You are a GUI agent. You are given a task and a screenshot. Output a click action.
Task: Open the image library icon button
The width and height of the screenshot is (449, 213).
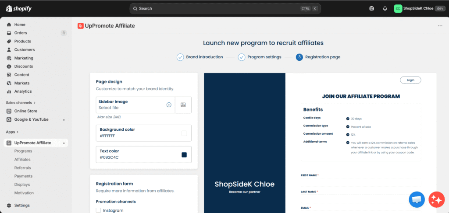coord(183,105)
